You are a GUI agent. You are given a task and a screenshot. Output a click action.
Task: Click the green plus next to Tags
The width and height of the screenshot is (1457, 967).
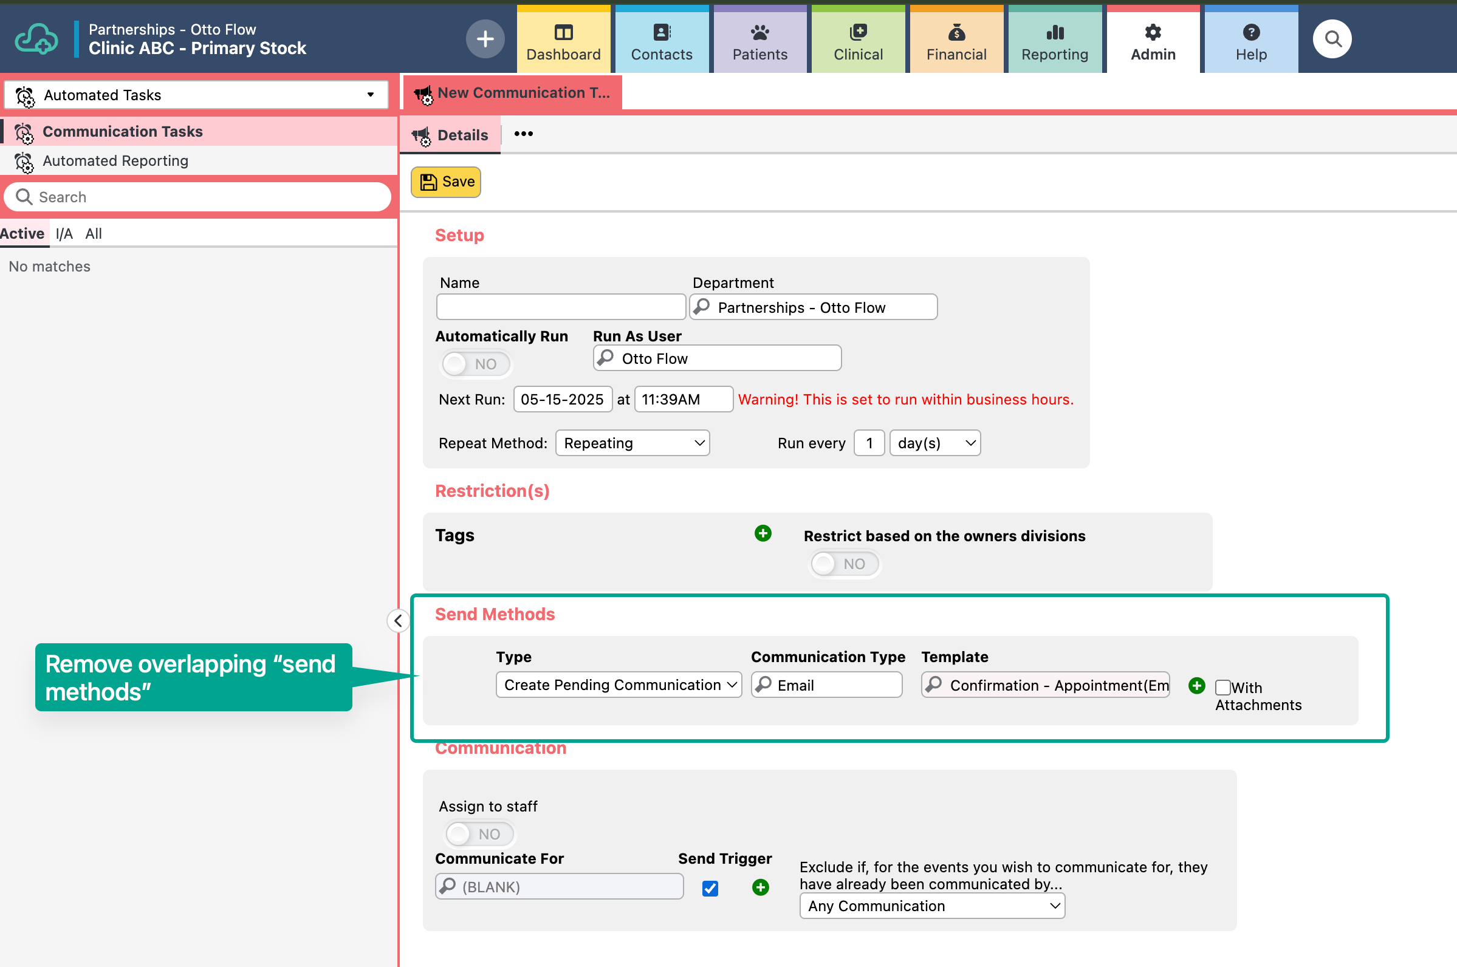pyautogui.click(x=763, y=533)
